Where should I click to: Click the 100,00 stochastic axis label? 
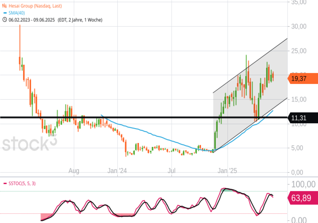303,184
